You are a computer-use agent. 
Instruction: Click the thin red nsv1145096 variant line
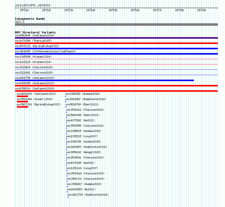click(116, 59)
